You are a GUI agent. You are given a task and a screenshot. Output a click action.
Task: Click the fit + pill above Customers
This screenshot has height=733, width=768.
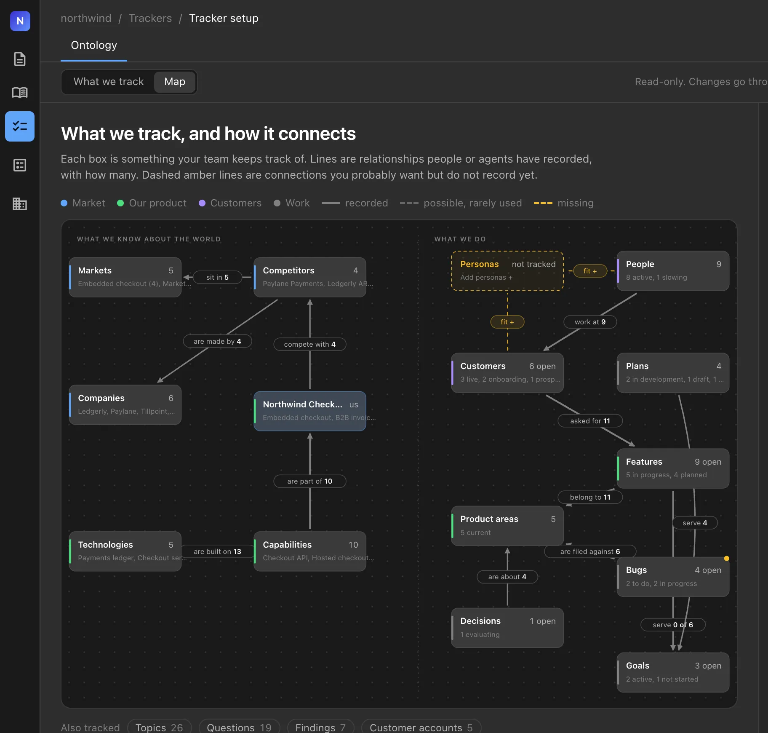pos(507,322)
